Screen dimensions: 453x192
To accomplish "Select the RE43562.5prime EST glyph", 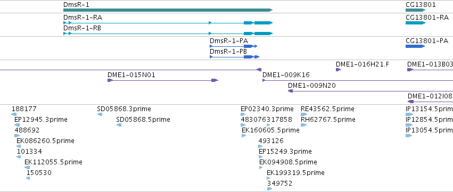I will pos(304,114).
